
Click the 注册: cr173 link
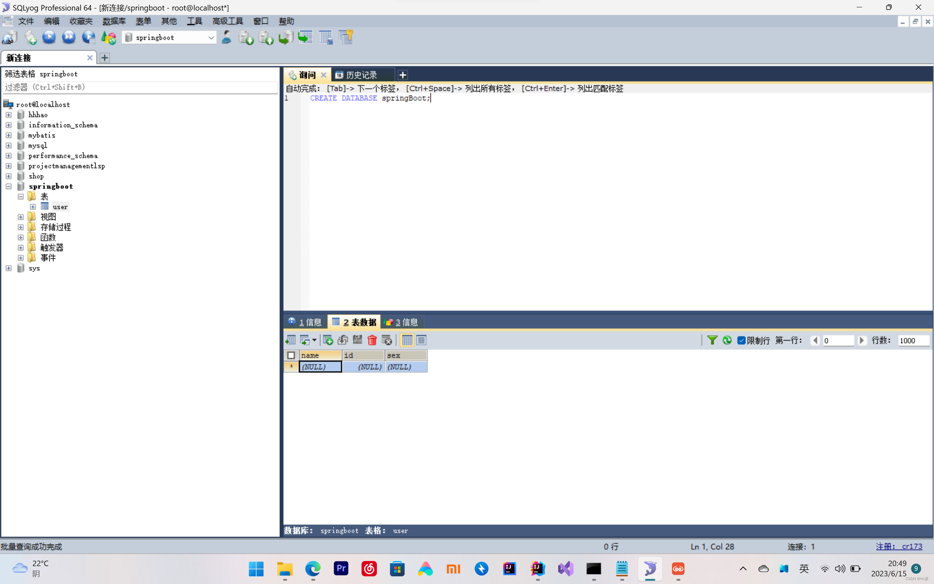[x=899, y=546]
